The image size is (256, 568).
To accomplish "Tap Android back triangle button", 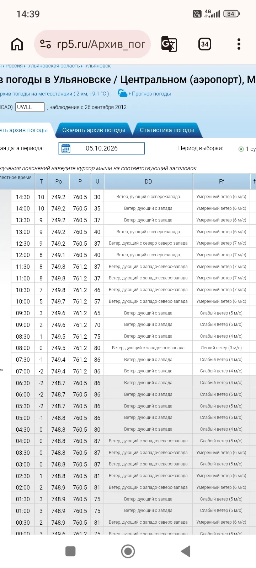I will (x=186, y=551).
